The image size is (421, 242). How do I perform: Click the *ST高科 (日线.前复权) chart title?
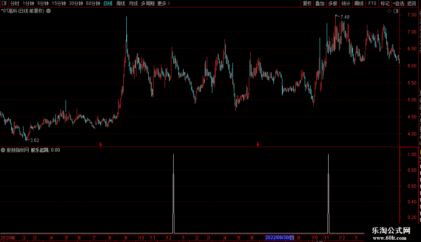tap(23, 11)
